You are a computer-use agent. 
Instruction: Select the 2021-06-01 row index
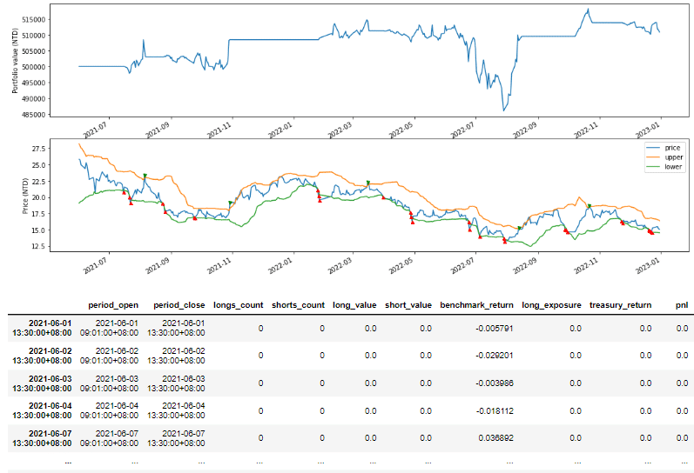click(39, 328)
